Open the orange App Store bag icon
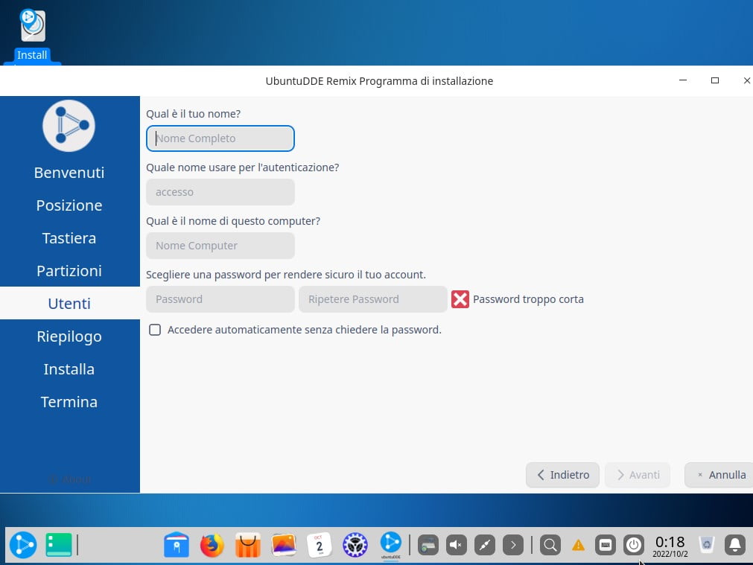The width and height of the screenshot is (753, 565). [x=248, y=546]
